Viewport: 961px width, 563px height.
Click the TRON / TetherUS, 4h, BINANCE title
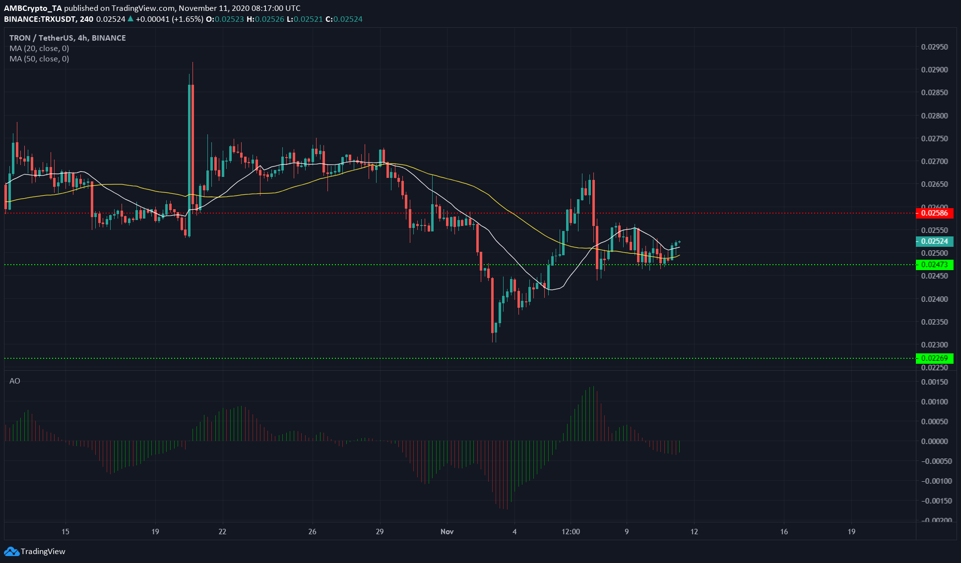pyautogui.click(x=67, y=38)
